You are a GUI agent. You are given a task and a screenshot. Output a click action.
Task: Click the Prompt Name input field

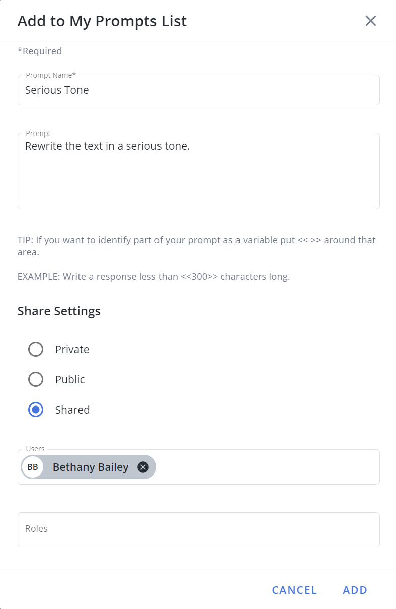199,90
